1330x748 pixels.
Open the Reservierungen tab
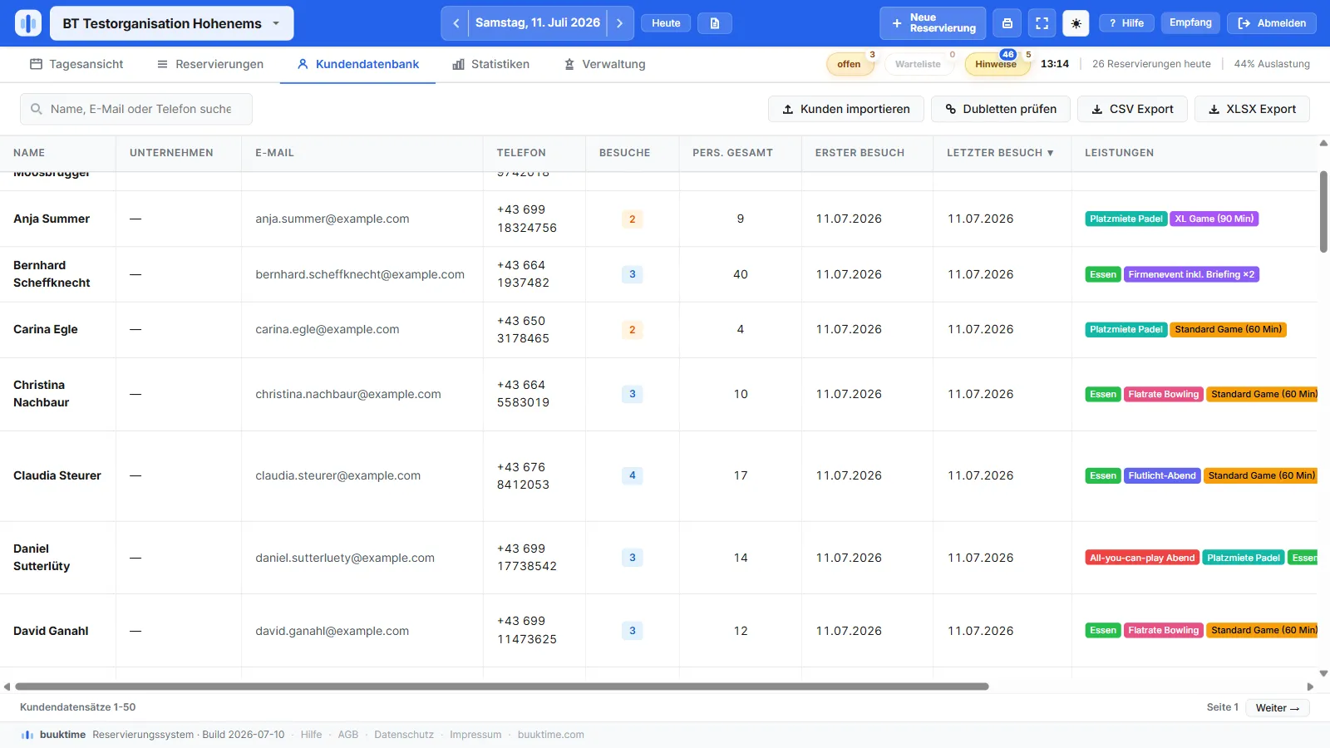click(210, 64)
